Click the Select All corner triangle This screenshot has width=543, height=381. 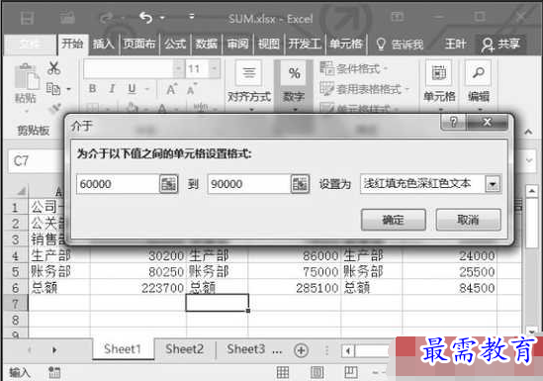[x=22, y=192]
